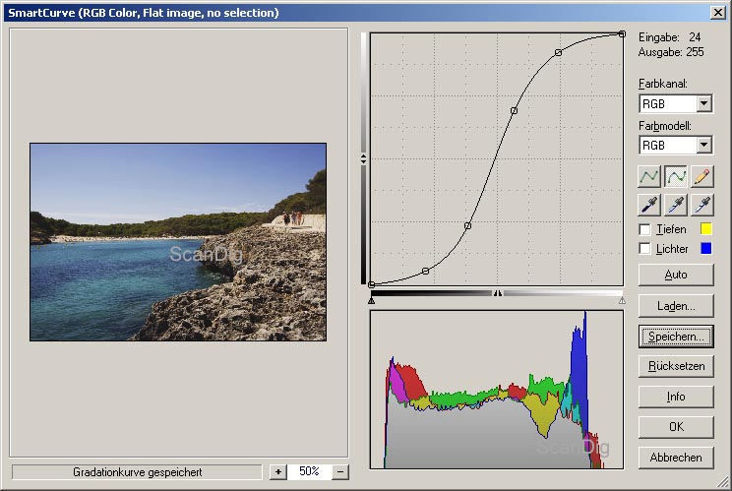Click the Auto button
732x491 pixels.
pyautogui.click(x=675, y=275)
